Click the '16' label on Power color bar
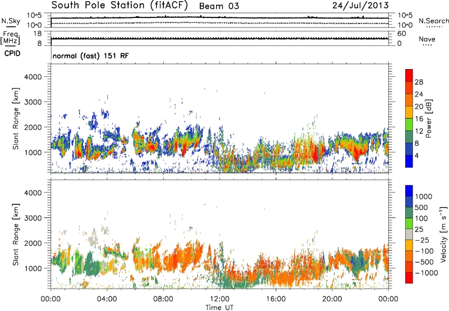Screen dimensions: 449x311 419,119
